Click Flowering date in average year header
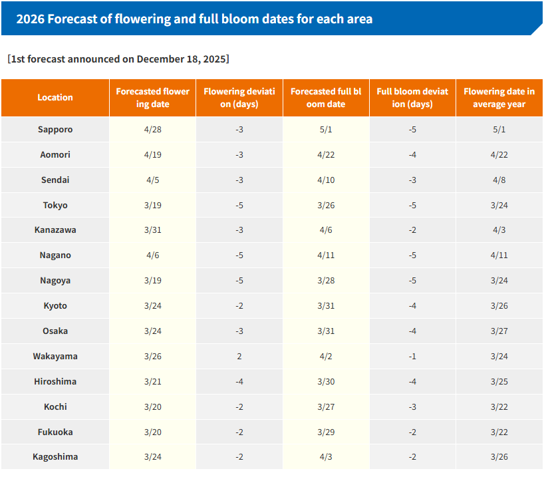 pyautogui.click(x=499, y=98)
